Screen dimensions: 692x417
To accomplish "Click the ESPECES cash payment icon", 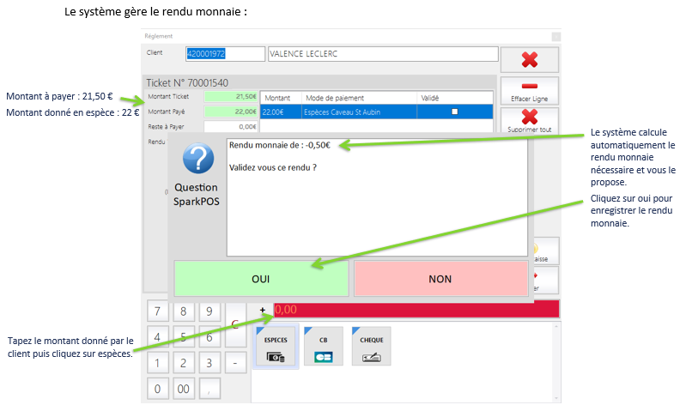I will (275, 347).
